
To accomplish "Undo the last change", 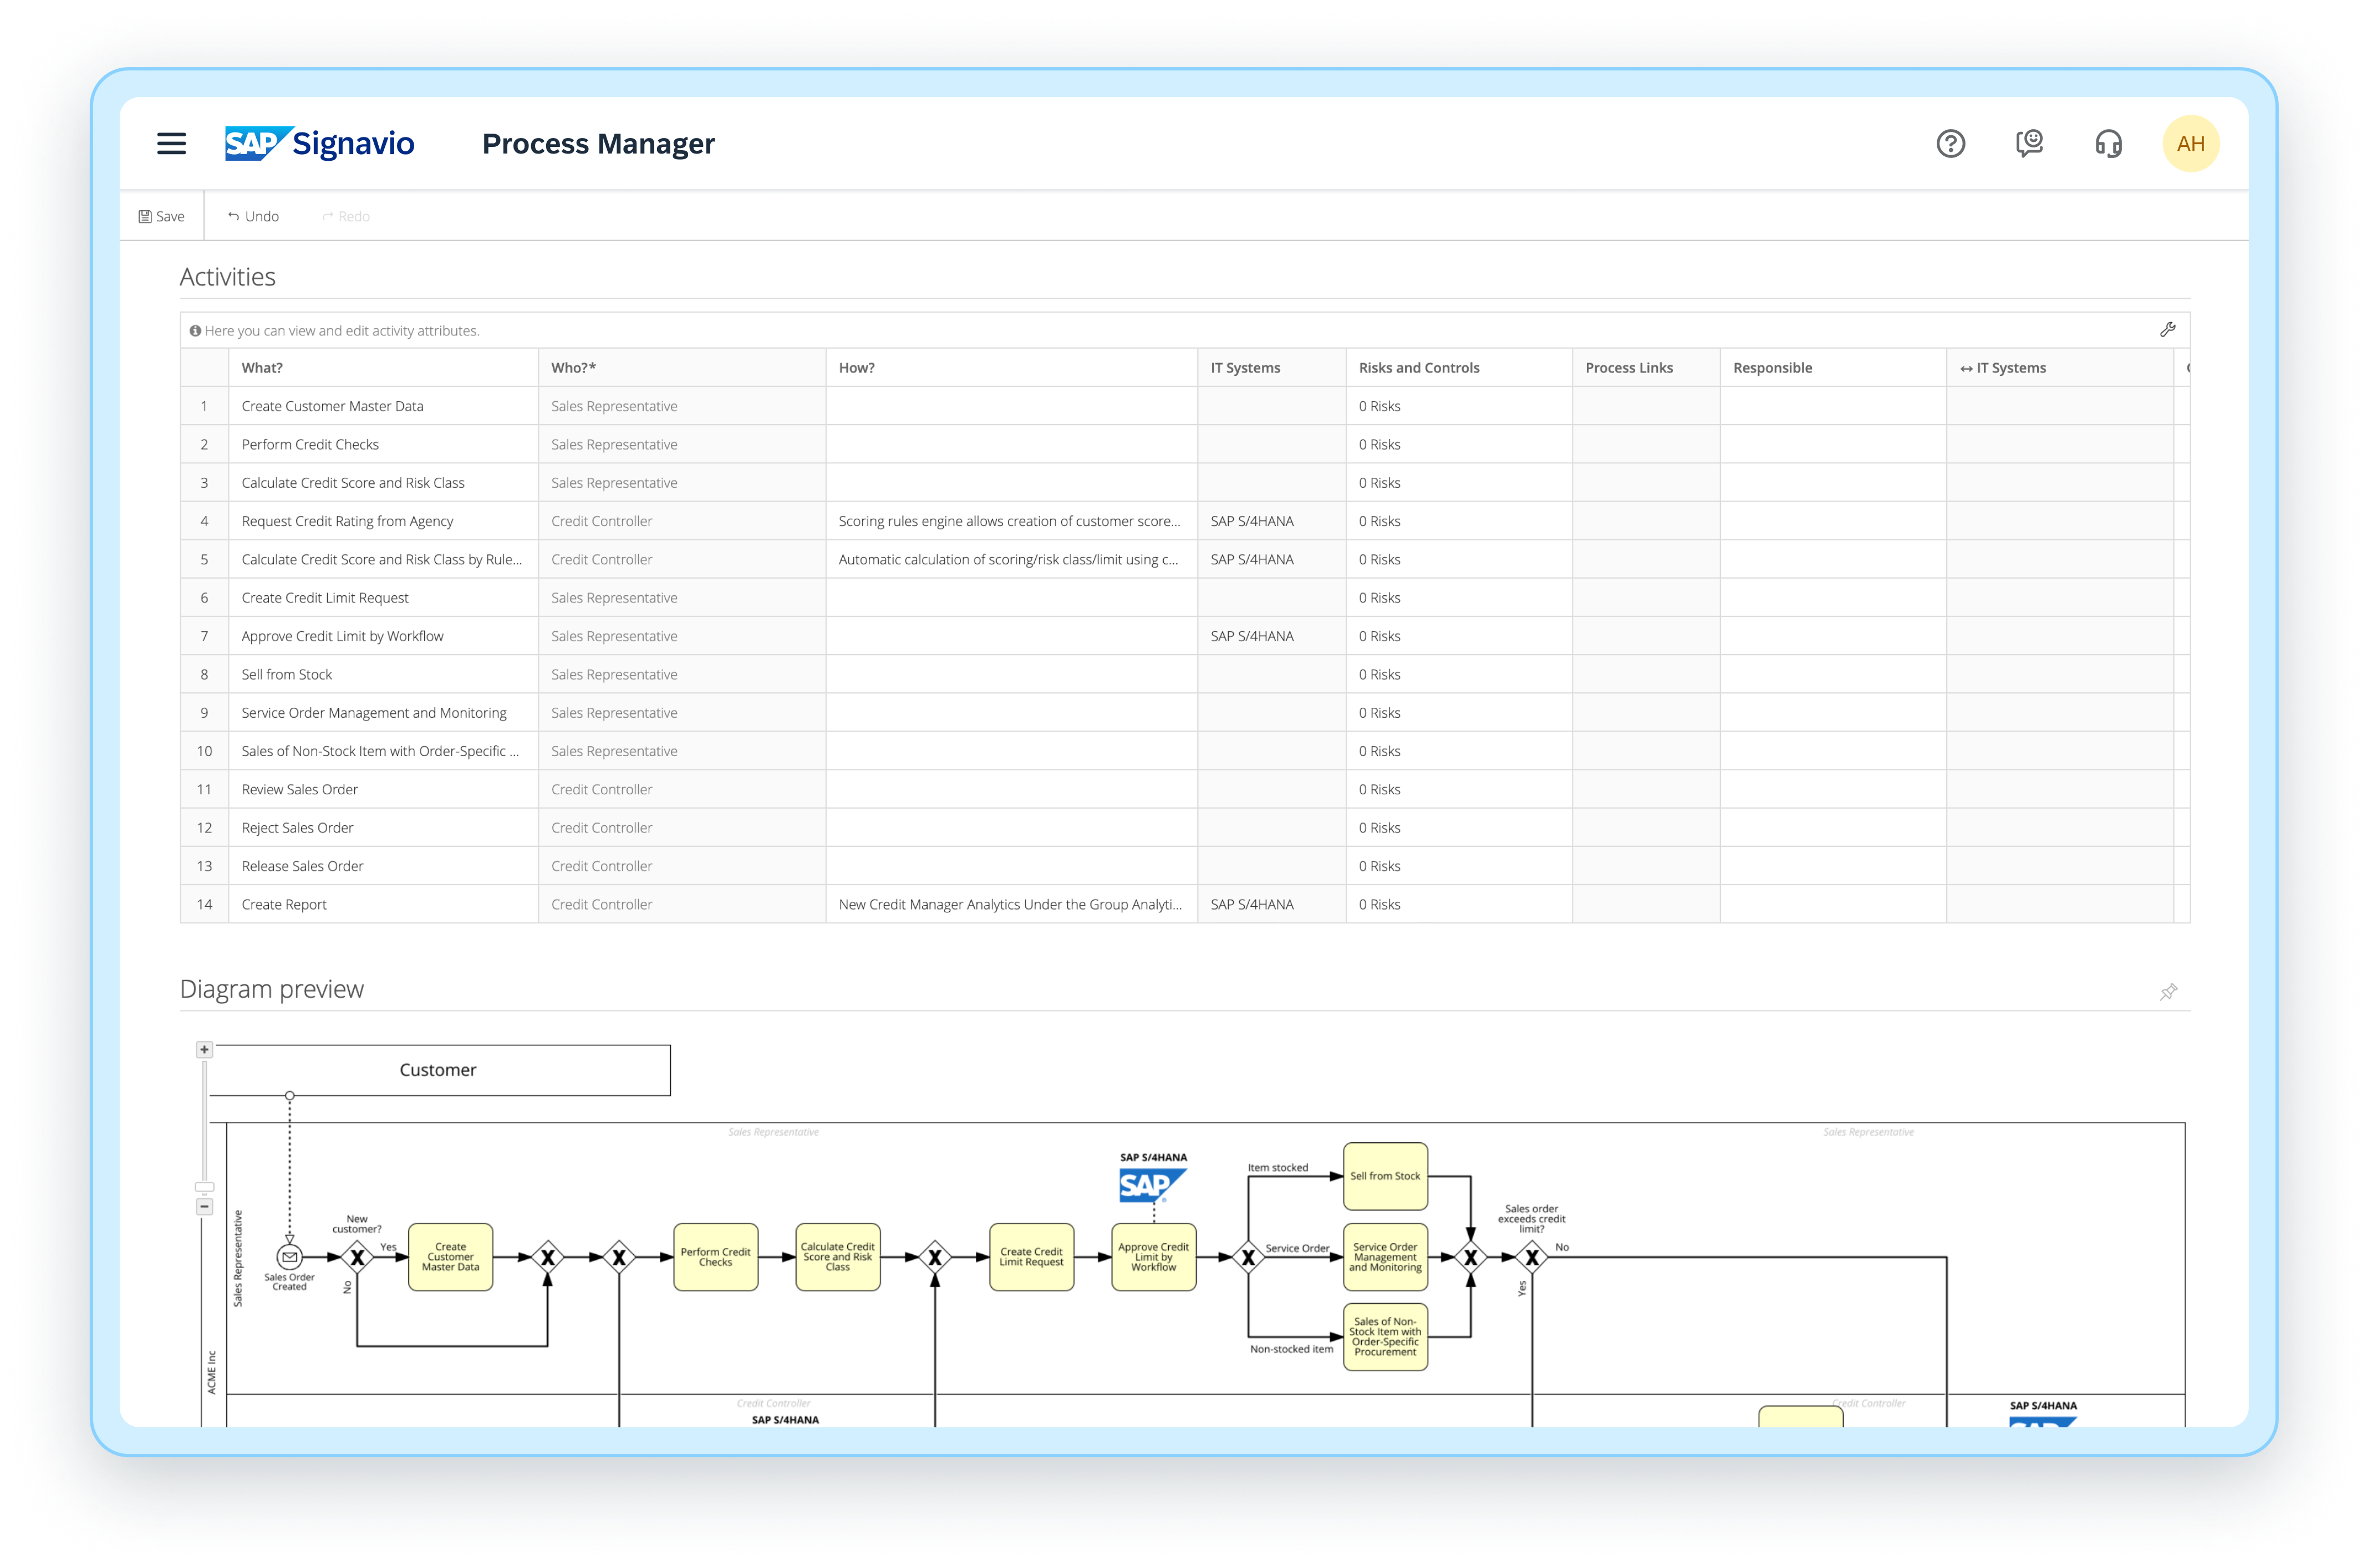I will click(x=253, y=215).
